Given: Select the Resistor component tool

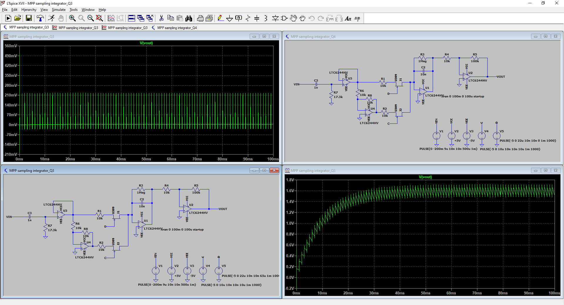Looking at the screenshot, I should coord(248,18).
